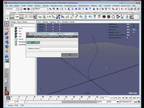Click the play backward button
Screen dimensions: 144x108
click(123, 98)
